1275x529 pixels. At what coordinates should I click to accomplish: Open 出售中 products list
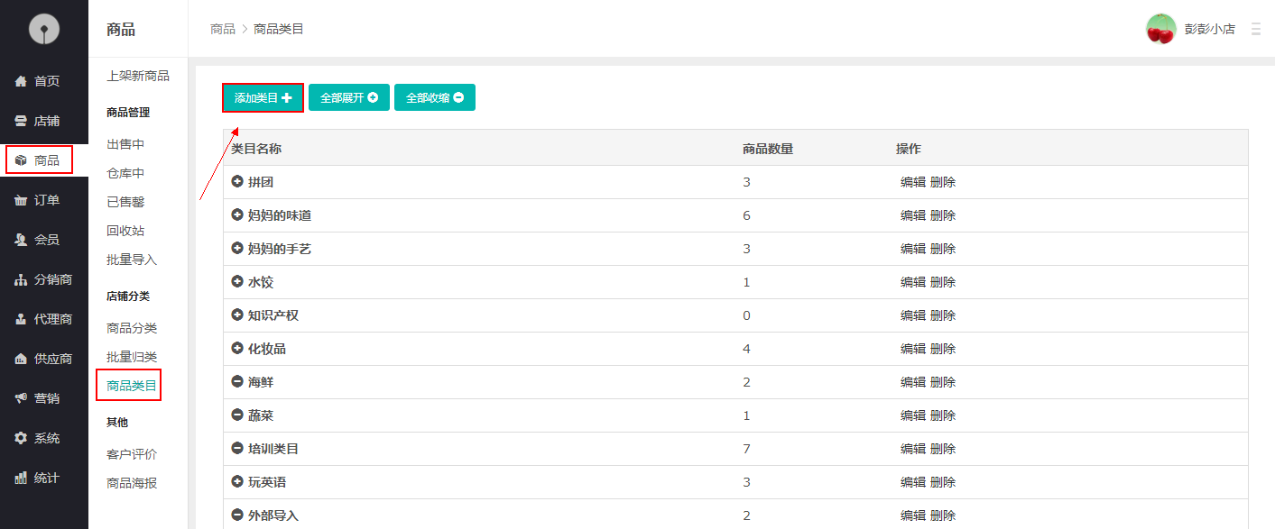[x=125, y=144]
